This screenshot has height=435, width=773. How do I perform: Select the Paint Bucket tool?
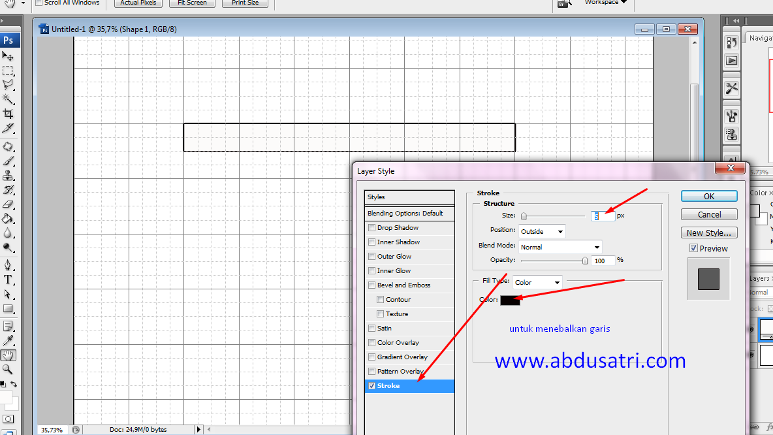[x=8, y=219]
